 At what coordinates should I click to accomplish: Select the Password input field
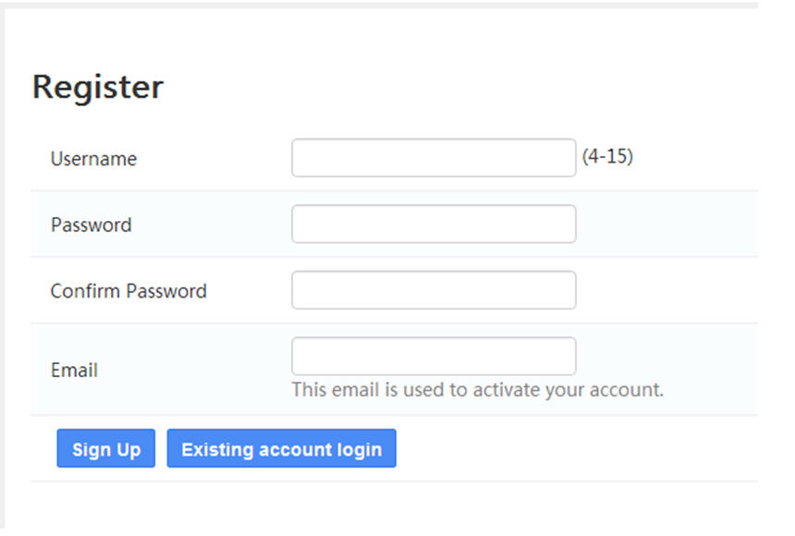[x=434, y=224]
